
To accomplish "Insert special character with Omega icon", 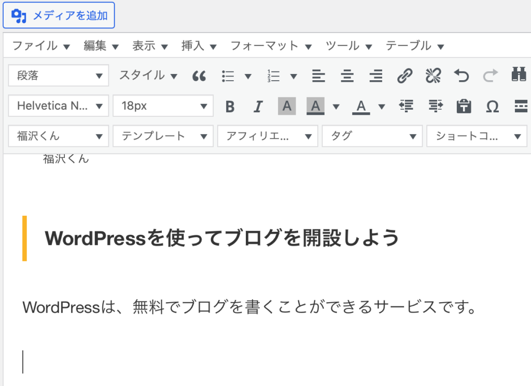I will [x=492, y=107].
